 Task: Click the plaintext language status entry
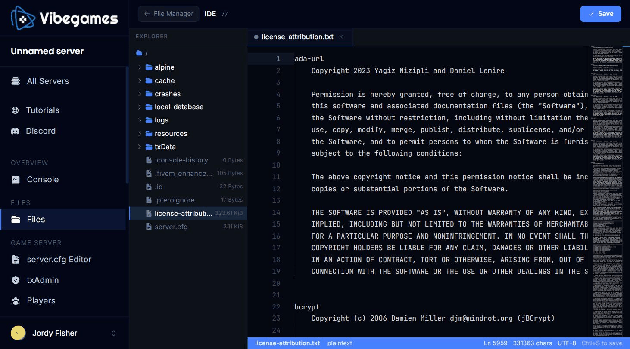pos(340,343)
